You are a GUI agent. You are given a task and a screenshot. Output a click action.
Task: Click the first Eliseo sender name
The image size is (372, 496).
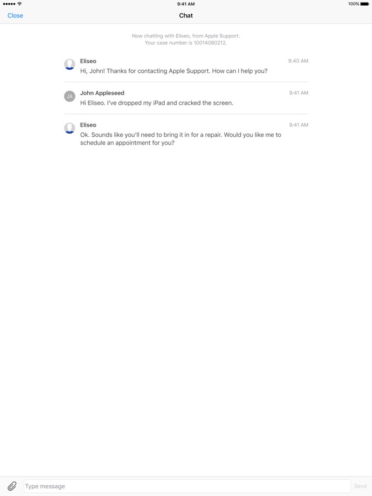(88, 61)
